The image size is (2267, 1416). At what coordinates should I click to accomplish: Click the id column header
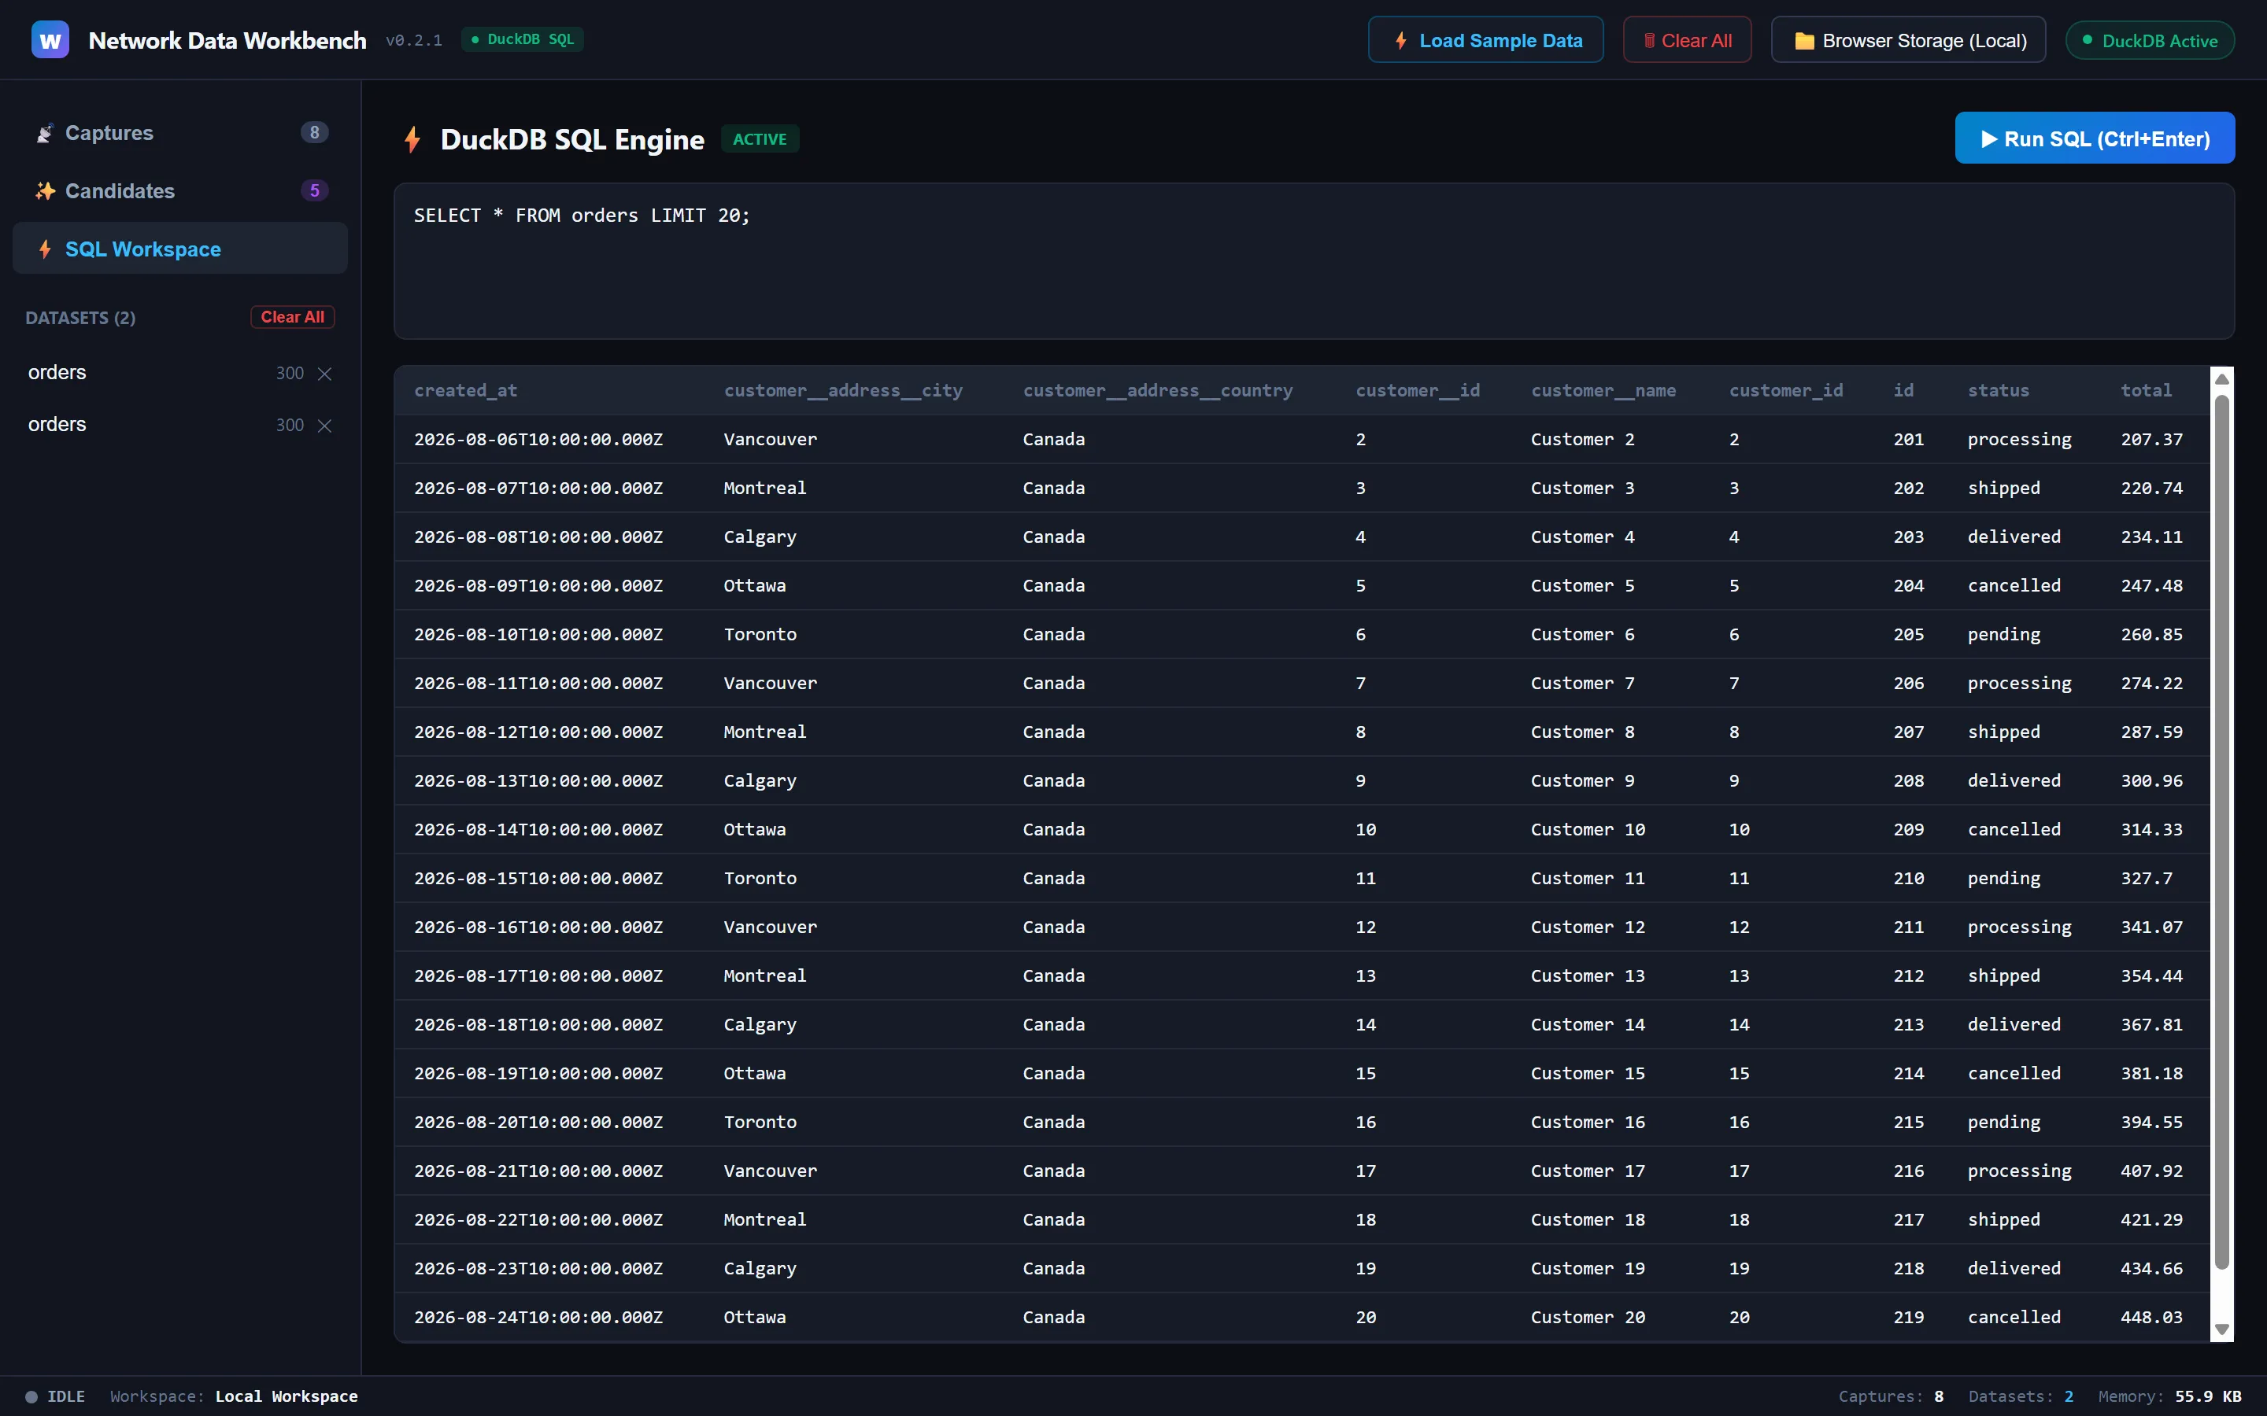[x=1903, y=390]
